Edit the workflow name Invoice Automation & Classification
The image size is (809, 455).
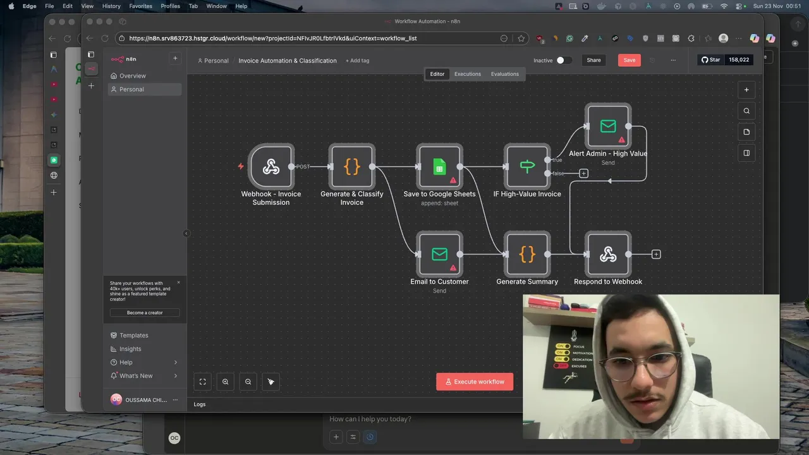pos(288,61)
